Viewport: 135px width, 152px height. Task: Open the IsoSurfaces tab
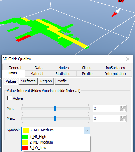pyautogui.click(x=115, y=68)
